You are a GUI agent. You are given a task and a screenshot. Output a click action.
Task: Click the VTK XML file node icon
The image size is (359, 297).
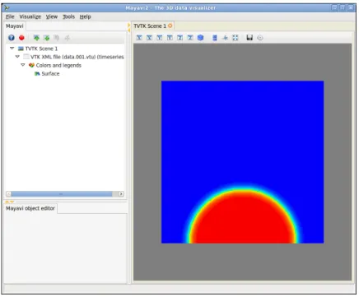[26, 57]
